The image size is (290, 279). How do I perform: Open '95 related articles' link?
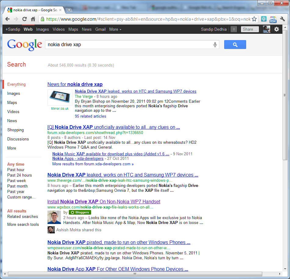90,116
